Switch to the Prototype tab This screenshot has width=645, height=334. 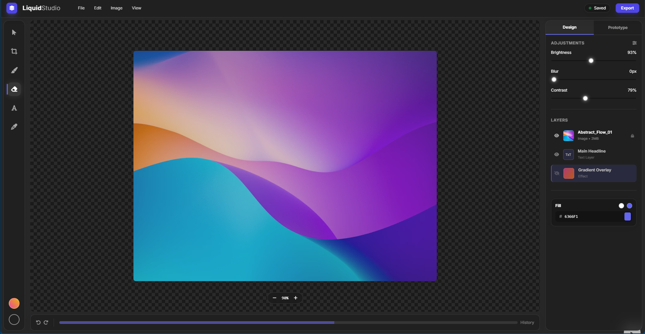(x=617, y=27)
